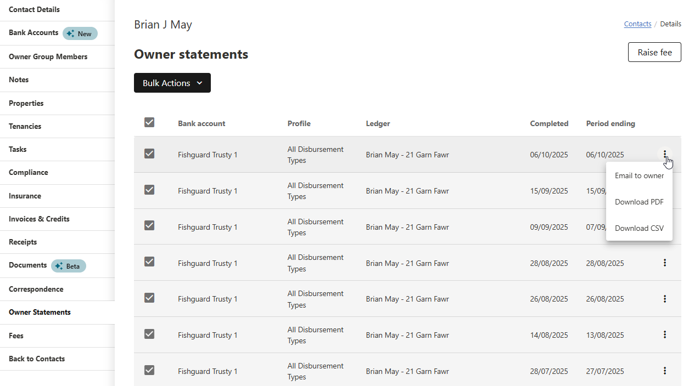Open the Invoices & Credits sidebar section
This screenshot has height=386, width=700.
pos(39,219)
